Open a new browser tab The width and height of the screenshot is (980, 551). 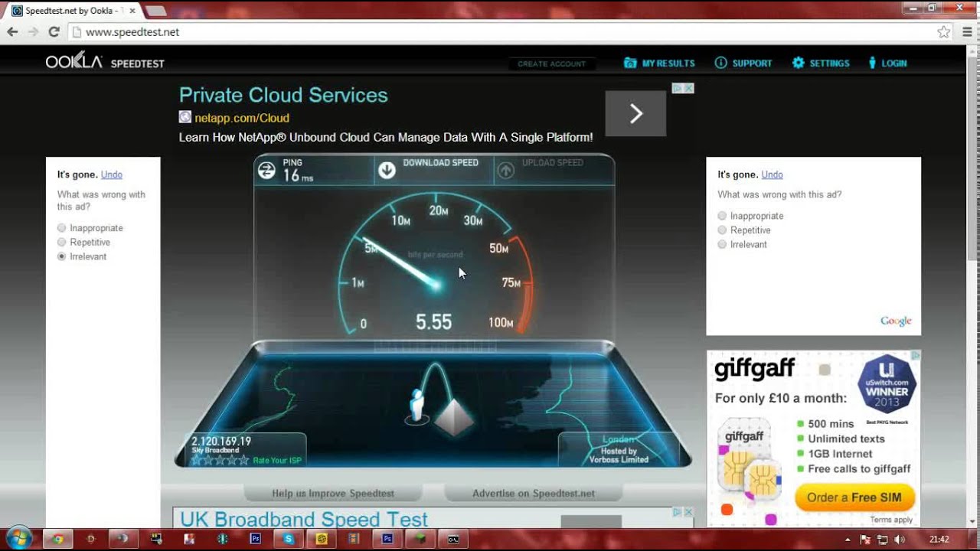coord(155,11)
